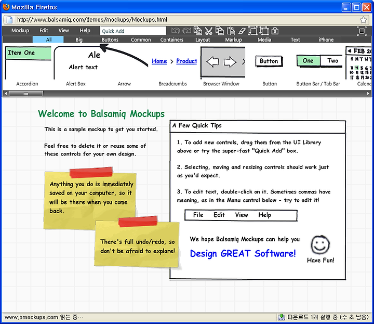Click the Duplicate icon in toolbar
The height and width of the screenshot is (324, 374).
tap(198, 31)
